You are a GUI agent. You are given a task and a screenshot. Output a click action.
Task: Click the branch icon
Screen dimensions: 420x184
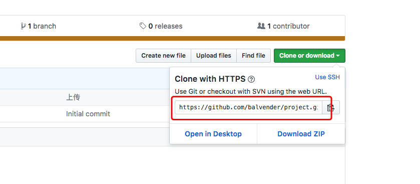pyautogui.click(x=24, y=26)
